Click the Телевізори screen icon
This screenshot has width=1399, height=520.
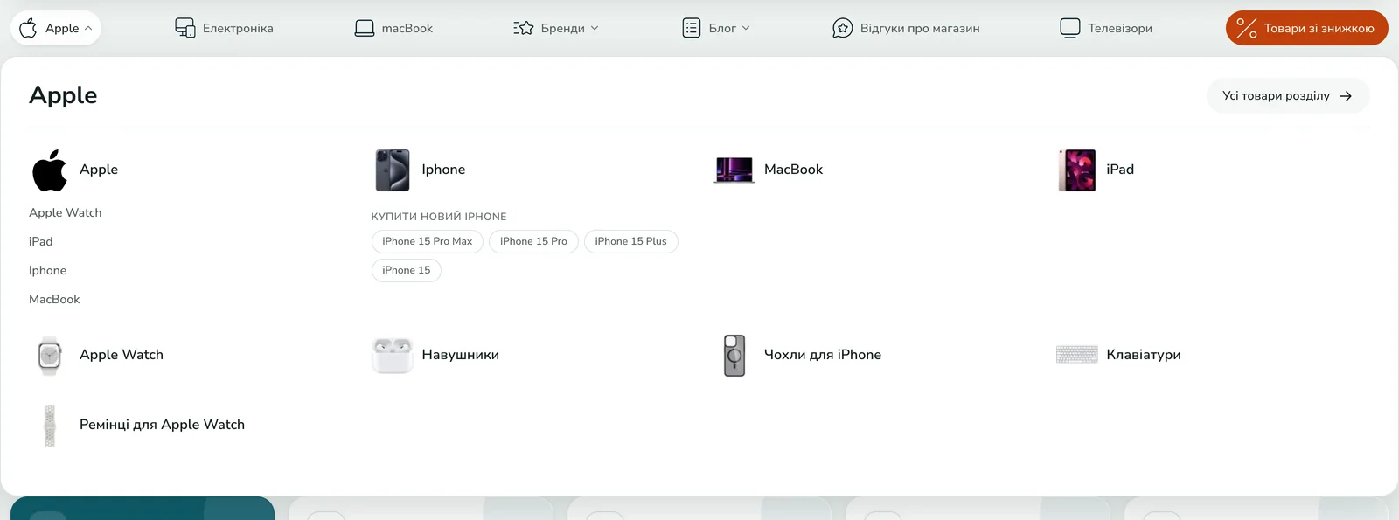pos(1070,28)
